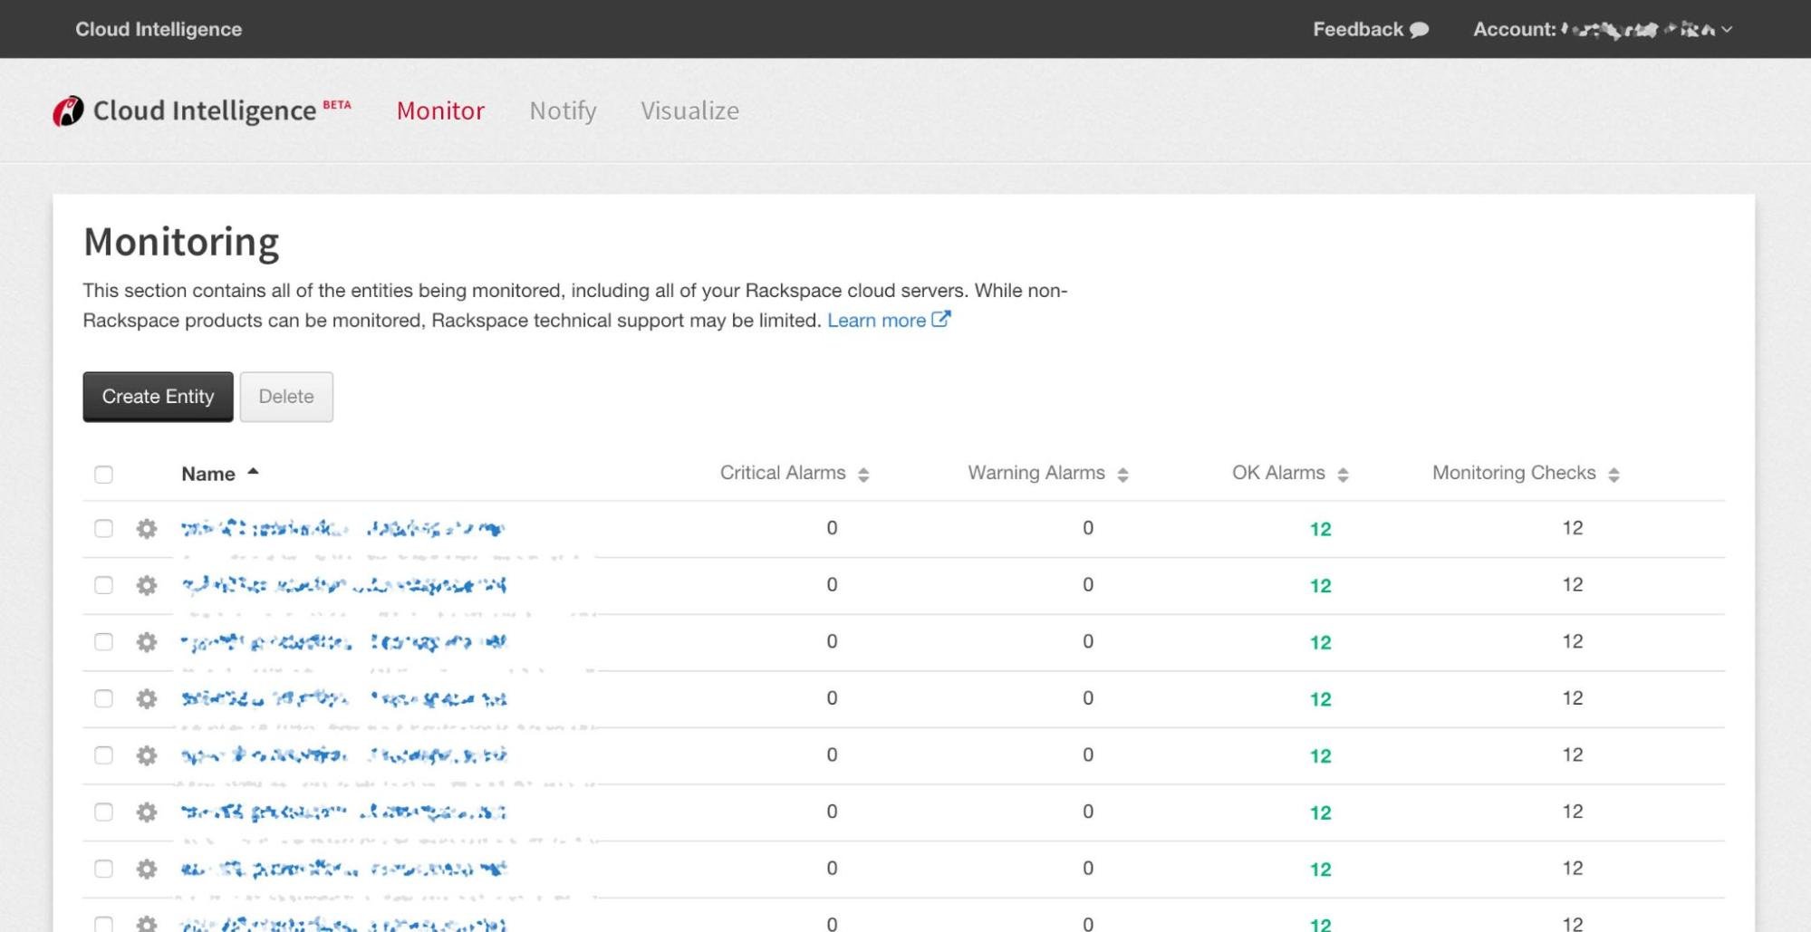The width and height of the screenshot is (1811, 932).
Task: Click the external link icon beside Learn more
Action: point(942,319)
